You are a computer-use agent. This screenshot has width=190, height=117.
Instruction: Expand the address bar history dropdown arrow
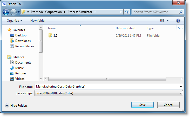(121, 12)
